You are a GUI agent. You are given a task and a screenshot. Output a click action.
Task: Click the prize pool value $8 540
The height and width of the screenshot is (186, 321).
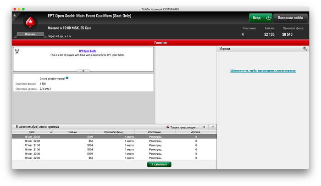tap(287, 34)
